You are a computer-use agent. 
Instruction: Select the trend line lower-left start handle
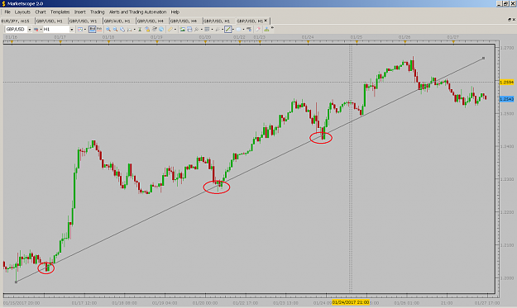[16, 282]
